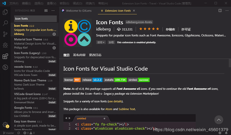Open the Run and Debug view

pos(5,45)
